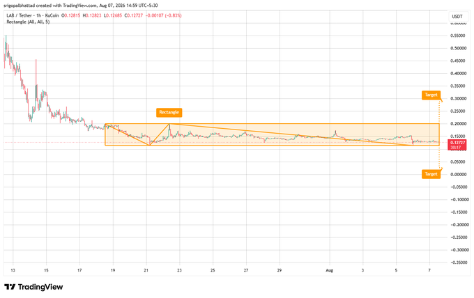
Task: Click the low value L0.12685 in legend
Action: point(113,15)
